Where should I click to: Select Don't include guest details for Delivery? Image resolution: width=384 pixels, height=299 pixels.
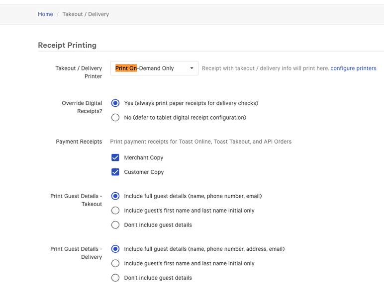115,278
